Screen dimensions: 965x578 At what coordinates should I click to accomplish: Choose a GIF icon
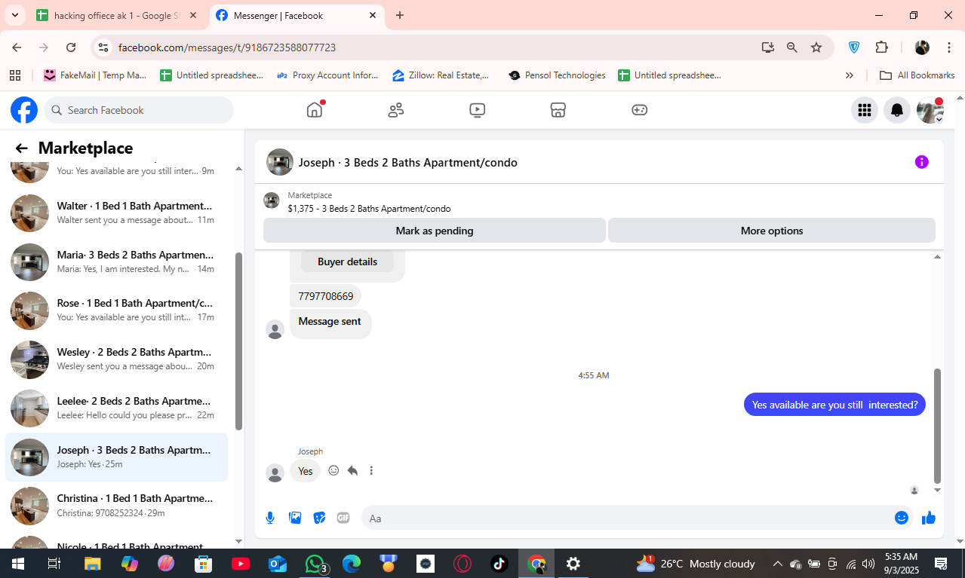coord(343,518)
